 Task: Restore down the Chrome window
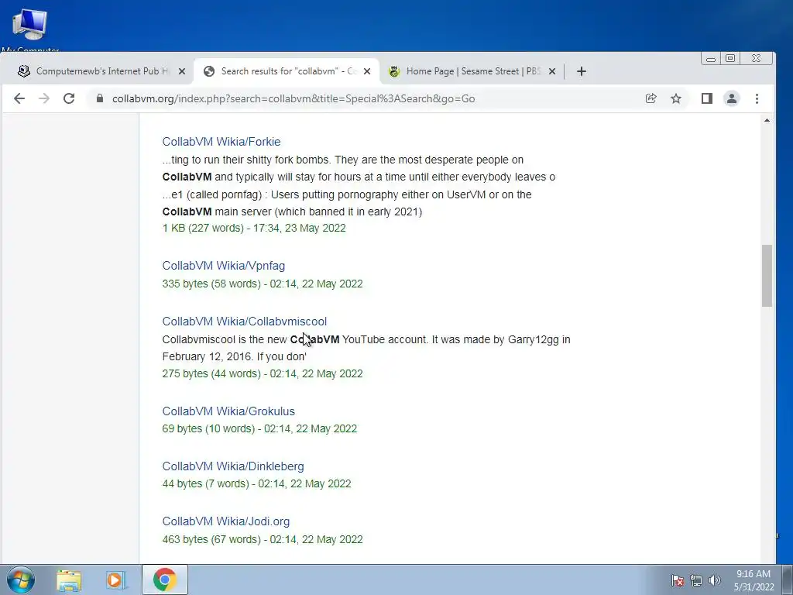(730, 59)
